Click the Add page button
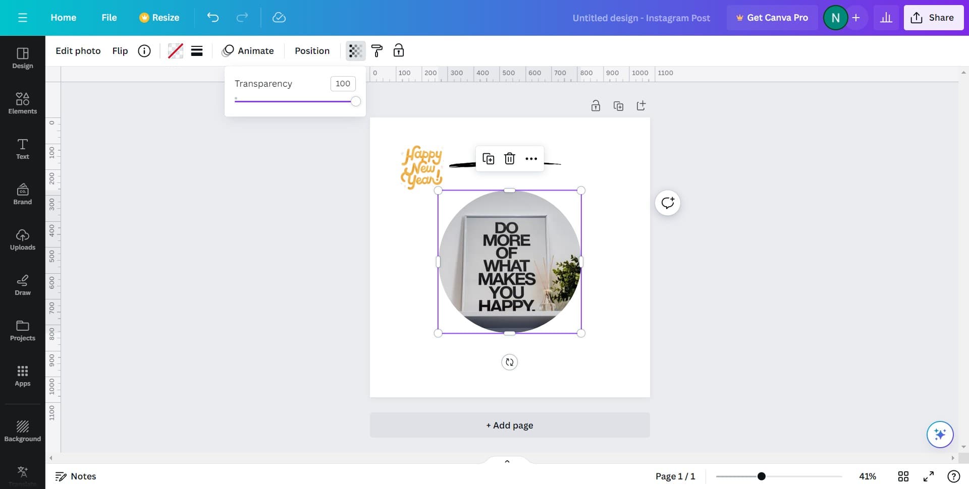 [x=509, y=425]
